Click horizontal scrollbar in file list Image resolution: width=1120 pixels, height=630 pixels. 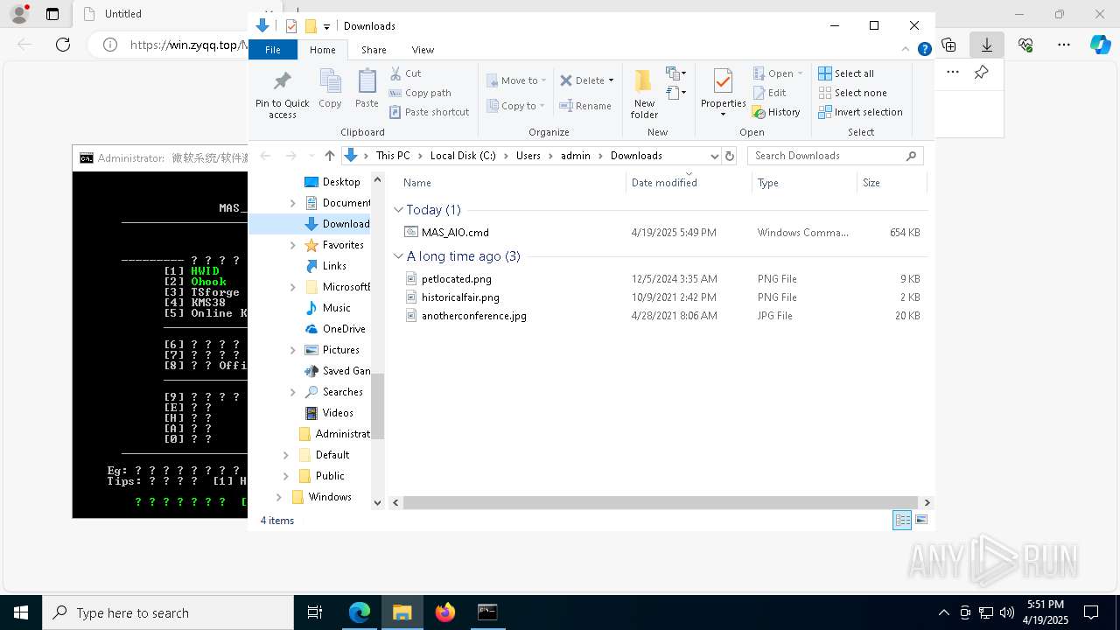click(x=661, y=502)
